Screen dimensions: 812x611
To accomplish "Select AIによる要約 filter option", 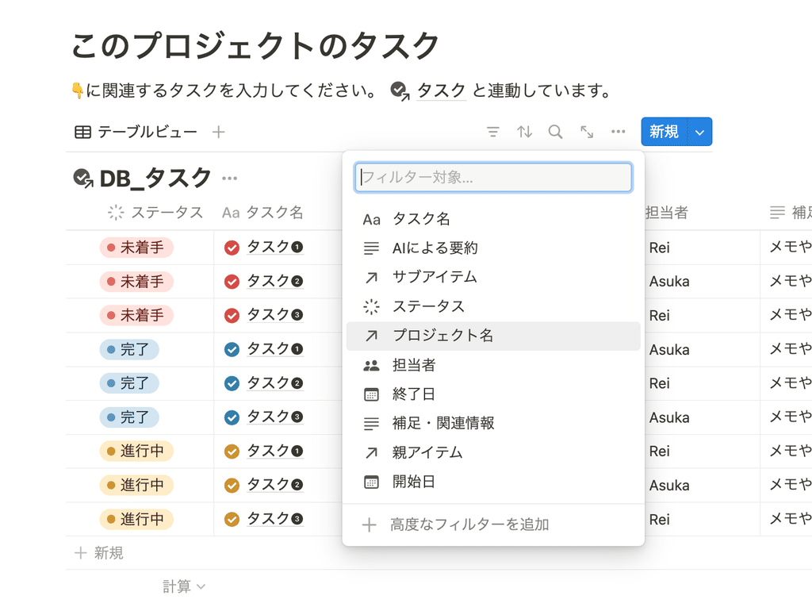I will (493, 248).
